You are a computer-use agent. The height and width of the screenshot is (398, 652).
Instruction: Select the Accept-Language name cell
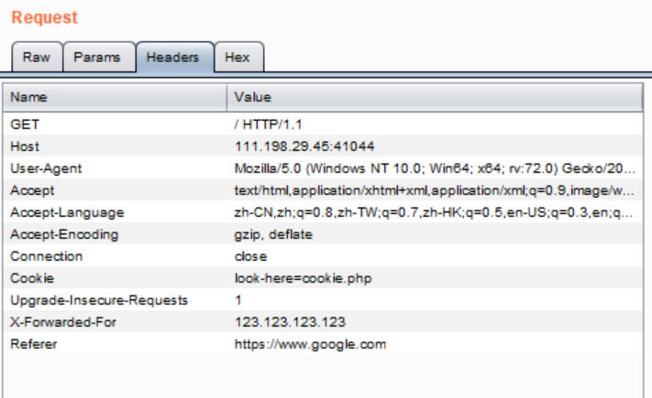point(115,212)
